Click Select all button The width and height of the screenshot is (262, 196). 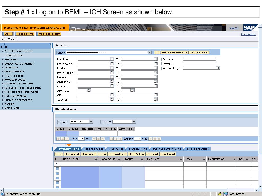click(x=152, y=154)
